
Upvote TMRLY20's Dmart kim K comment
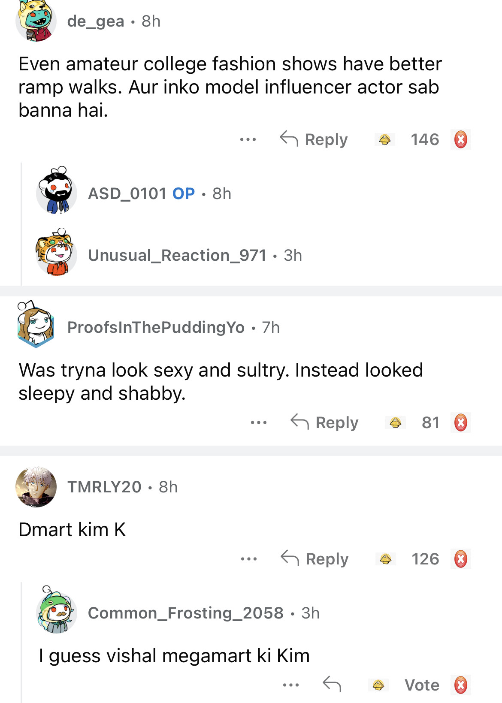(x=386, y=559)
